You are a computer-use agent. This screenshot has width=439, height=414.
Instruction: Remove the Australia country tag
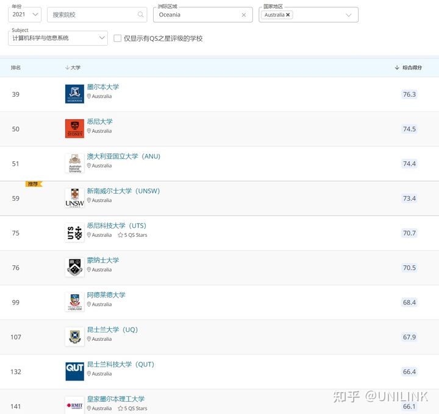[x=288, y=15]
